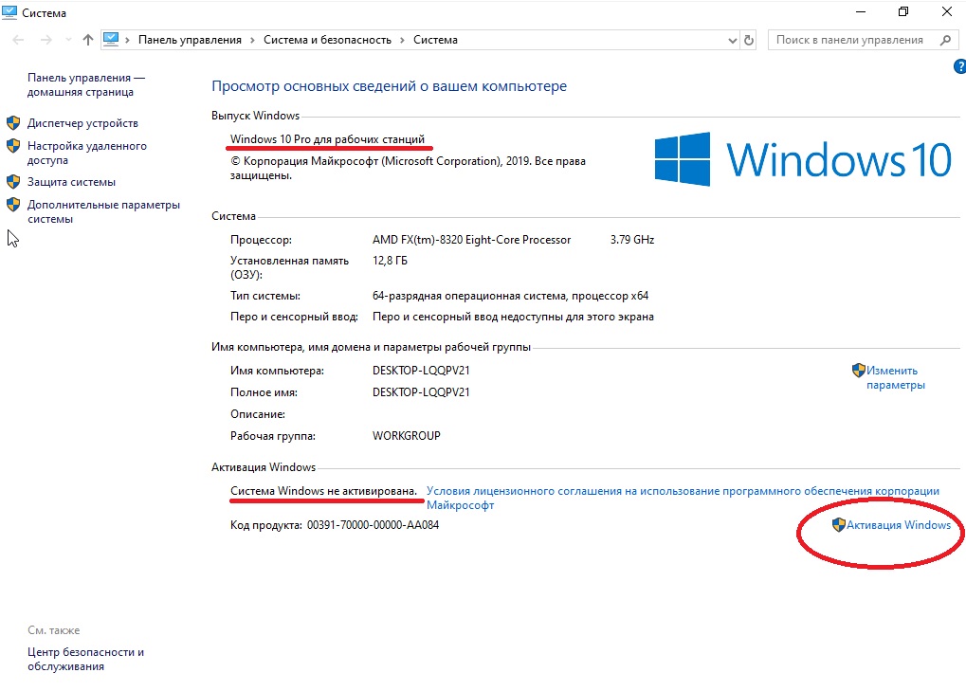Click the shield icon beside Защита системы
966x691 pixels.
coord(13,181)
